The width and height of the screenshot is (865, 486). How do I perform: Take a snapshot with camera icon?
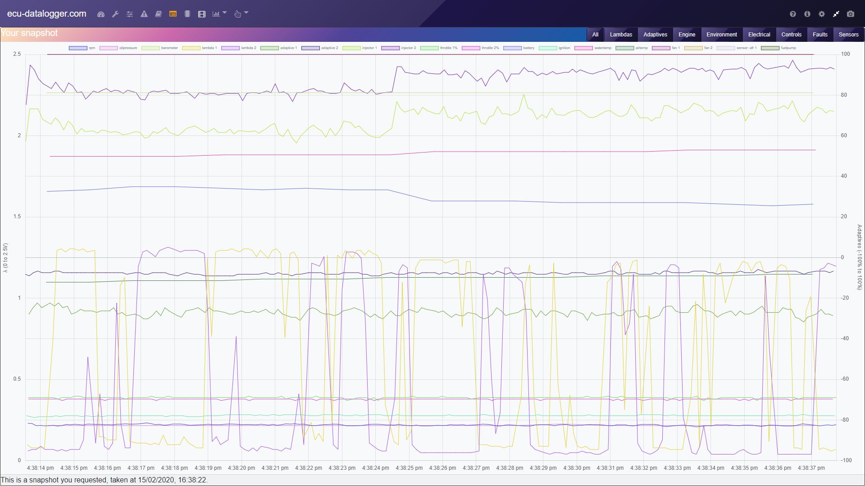(x=850, y=14)
